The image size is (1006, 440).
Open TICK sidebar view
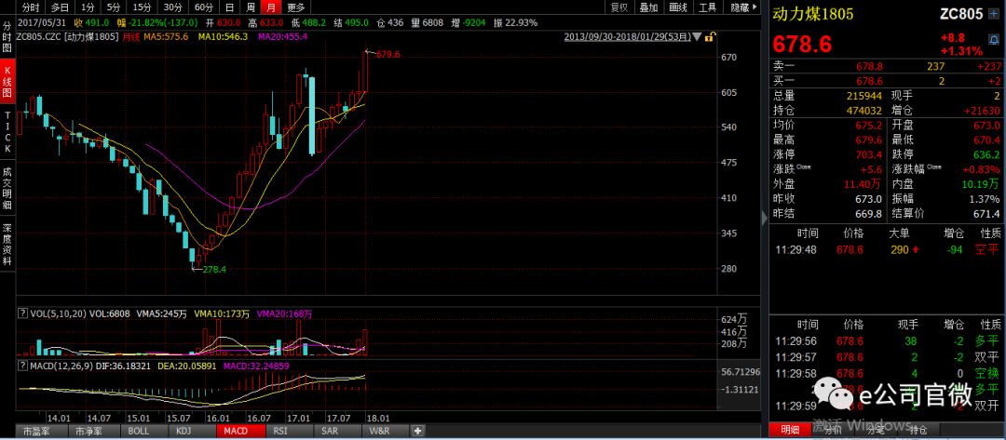(7, 133)
